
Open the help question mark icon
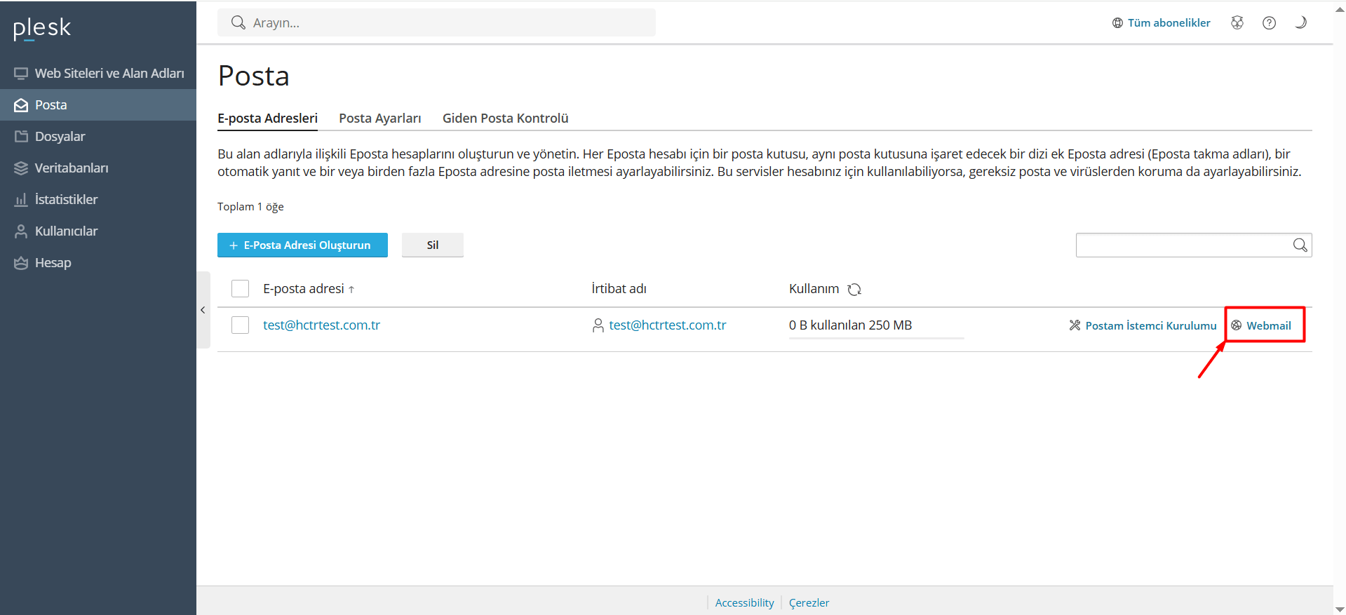tap(1269, 22)
